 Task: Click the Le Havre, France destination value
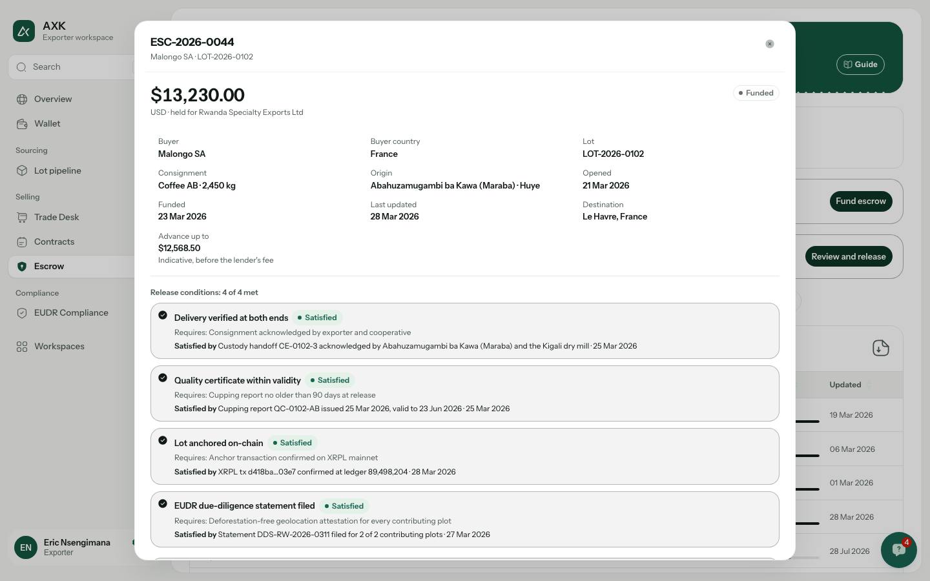(615, 217)
